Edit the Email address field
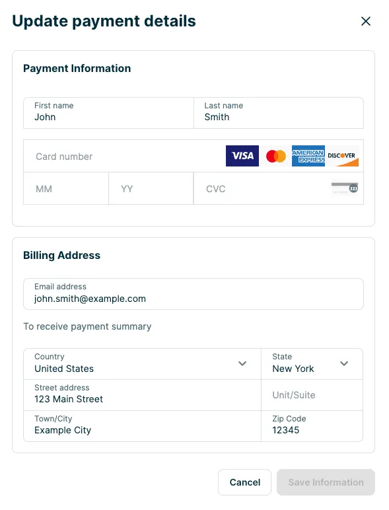Viewport: 389px width, 510px height. pyautogui.click(x=194, y=294)
